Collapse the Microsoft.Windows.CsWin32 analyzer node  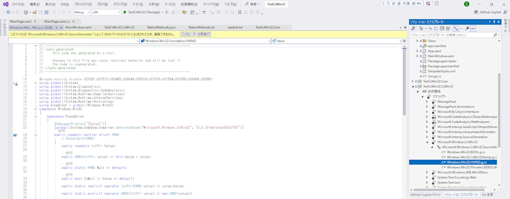[428, 142]
